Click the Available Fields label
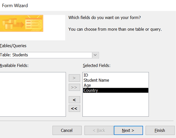 14,66
